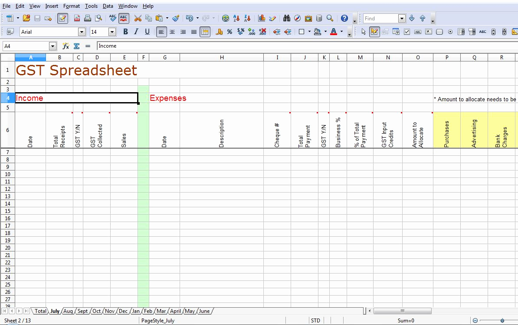518x325 pixels.
Task: Select column H header
Action: click(222, 58)
